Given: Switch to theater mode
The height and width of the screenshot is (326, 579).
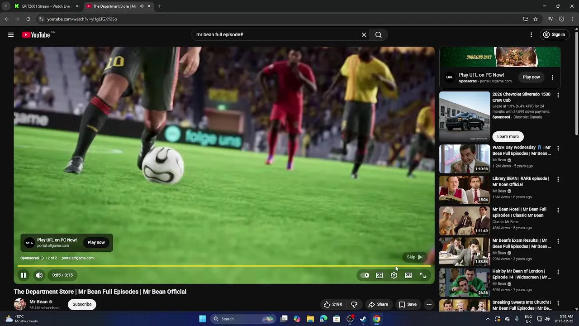Looking at the screenshot, I should pos(408,275).
